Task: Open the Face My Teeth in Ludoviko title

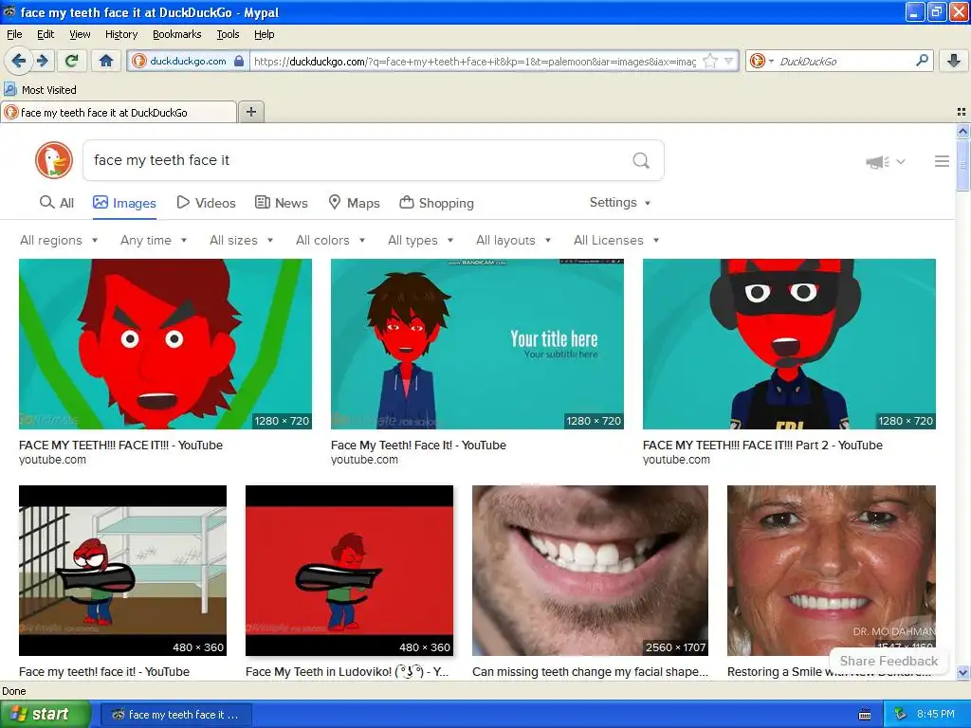Action: [347, 672]
